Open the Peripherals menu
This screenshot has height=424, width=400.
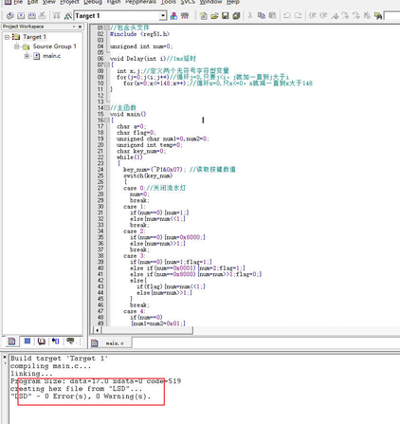[140, 2]
